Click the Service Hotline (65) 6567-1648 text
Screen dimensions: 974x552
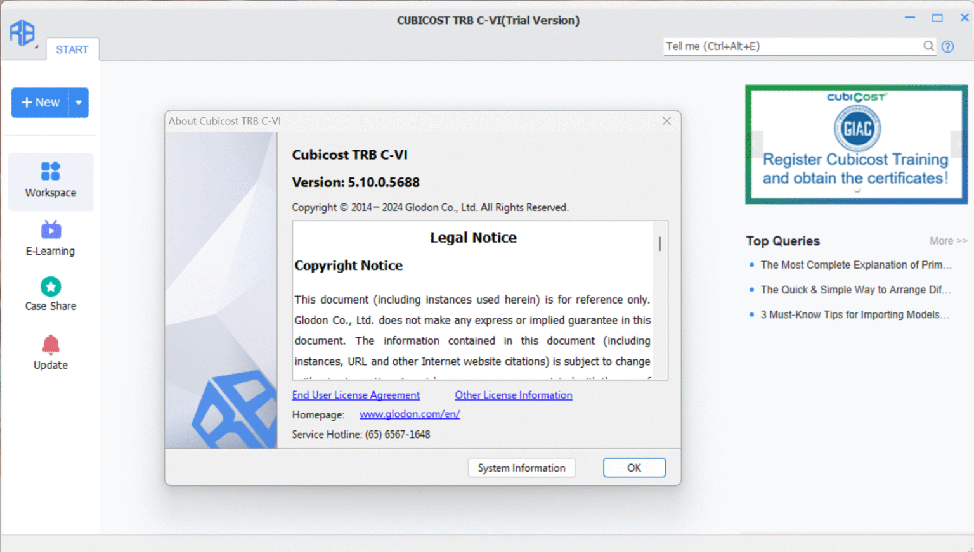coord(361,434)
